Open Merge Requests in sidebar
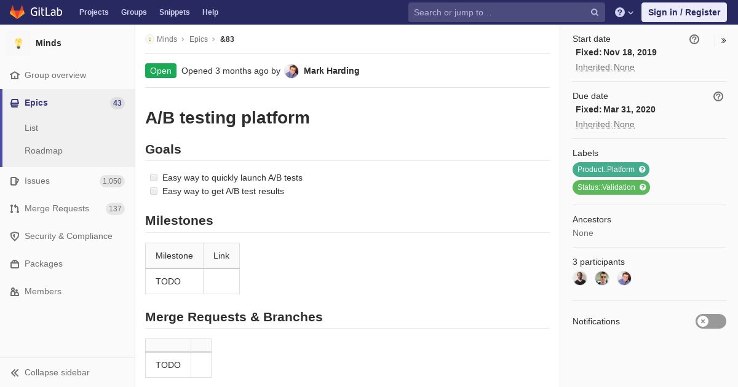The height and width of the screenshot is (387, 738). point(57,208)
